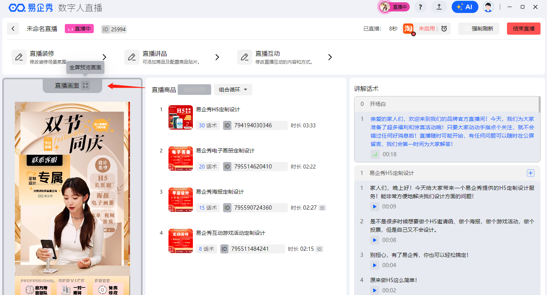This screenshot has width=547, height=295.
Task: Play the 00:09 script audio
Action: tap(375, 207)
